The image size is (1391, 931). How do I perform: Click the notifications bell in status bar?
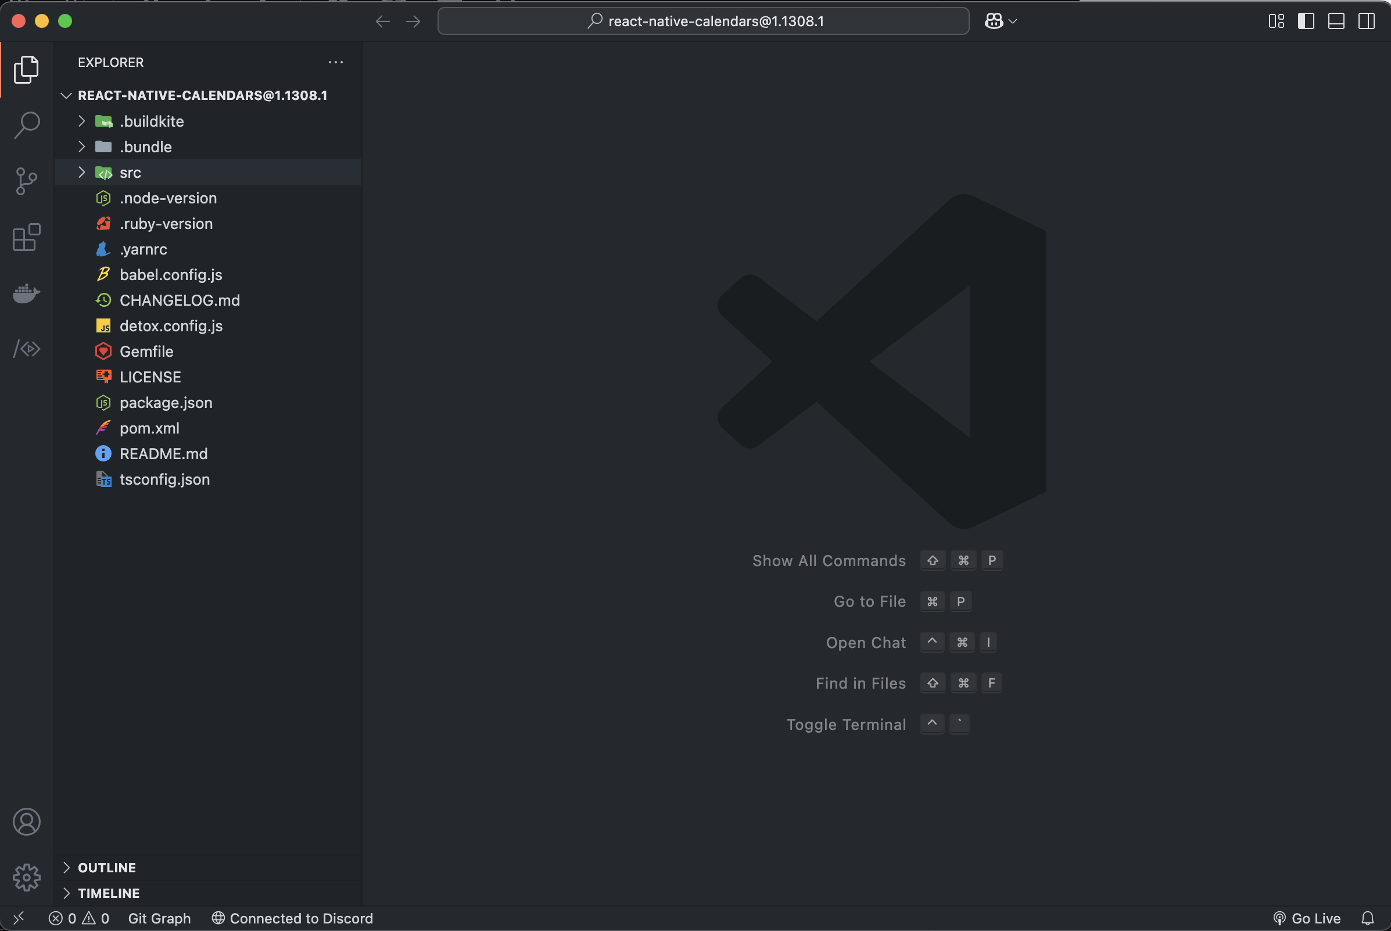pos(1367,919)
